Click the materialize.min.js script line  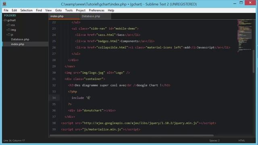point(101,130)
